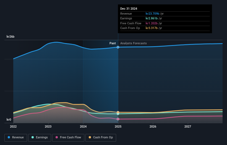This screenshot has width=227, height=145.
Task: Click the 2027 x-axis label
Action: click(x=188, y=126)
